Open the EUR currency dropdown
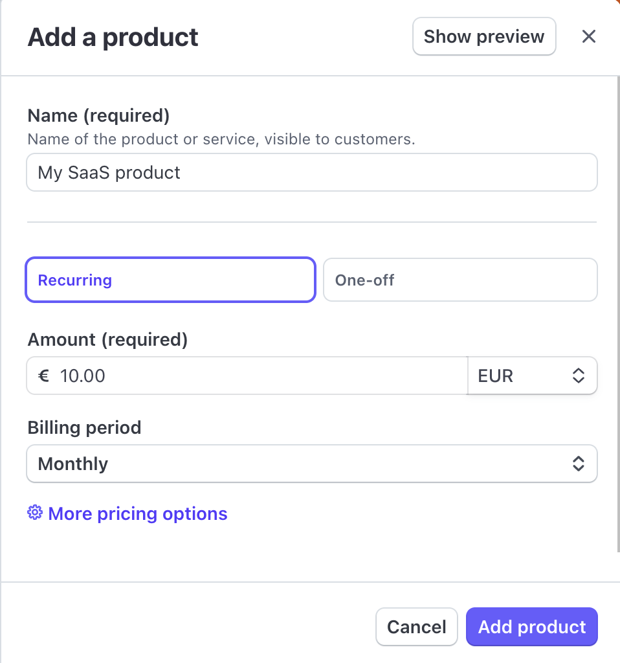Viewport: 620px width, 663px height. (531, 376)
